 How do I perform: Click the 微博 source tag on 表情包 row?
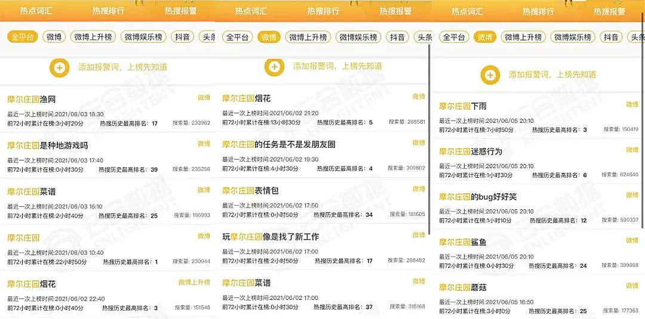tap(419, 189)
